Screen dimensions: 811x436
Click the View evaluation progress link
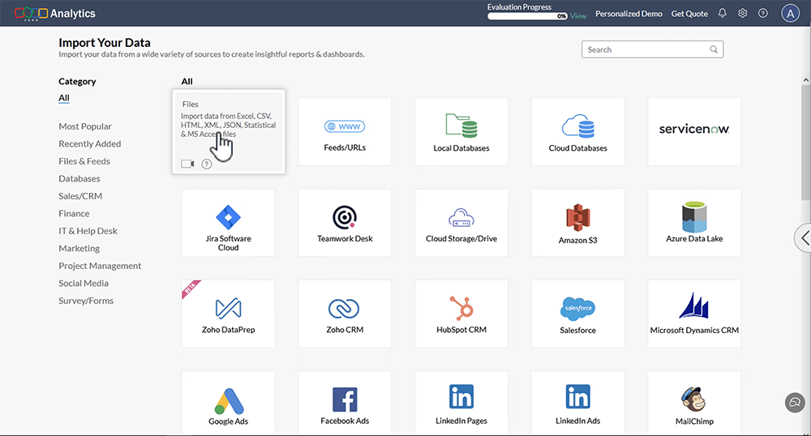tap(578, 16)
